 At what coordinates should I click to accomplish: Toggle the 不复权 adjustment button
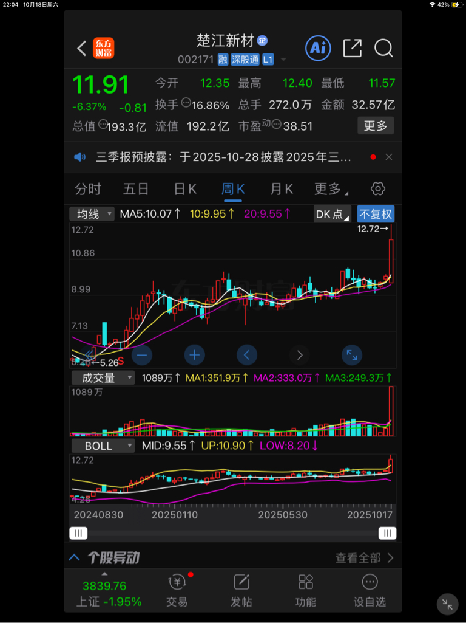click(x=376, y=214)
